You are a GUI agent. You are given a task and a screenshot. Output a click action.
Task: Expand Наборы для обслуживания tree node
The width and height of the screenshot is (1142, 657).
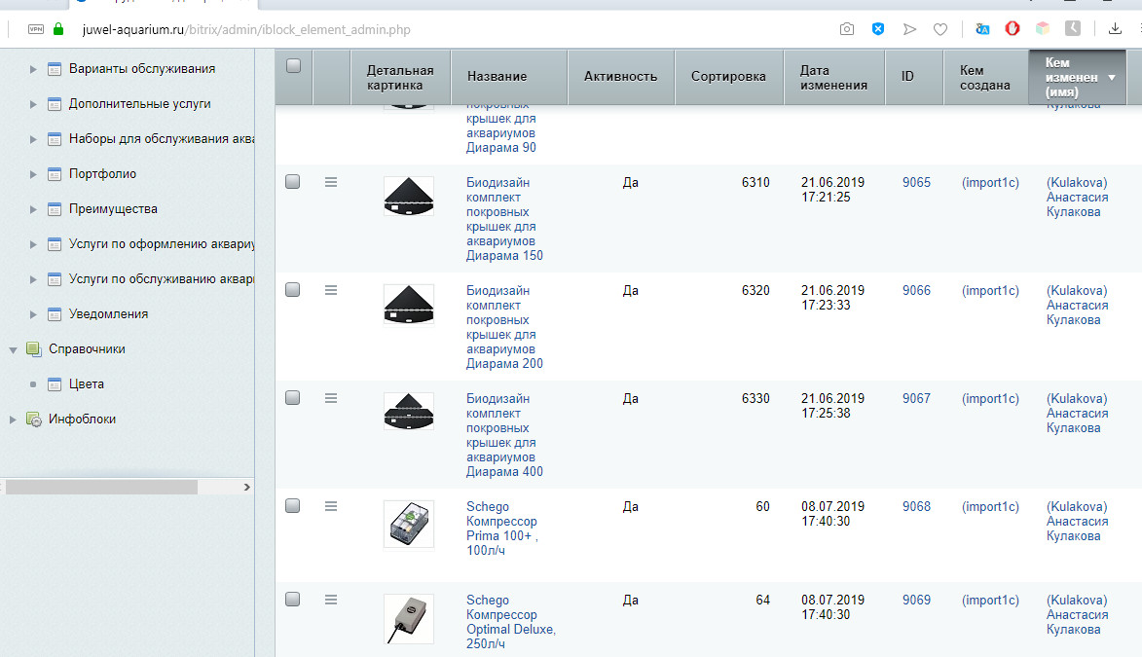pyautogui.click(x=33, y=139)
